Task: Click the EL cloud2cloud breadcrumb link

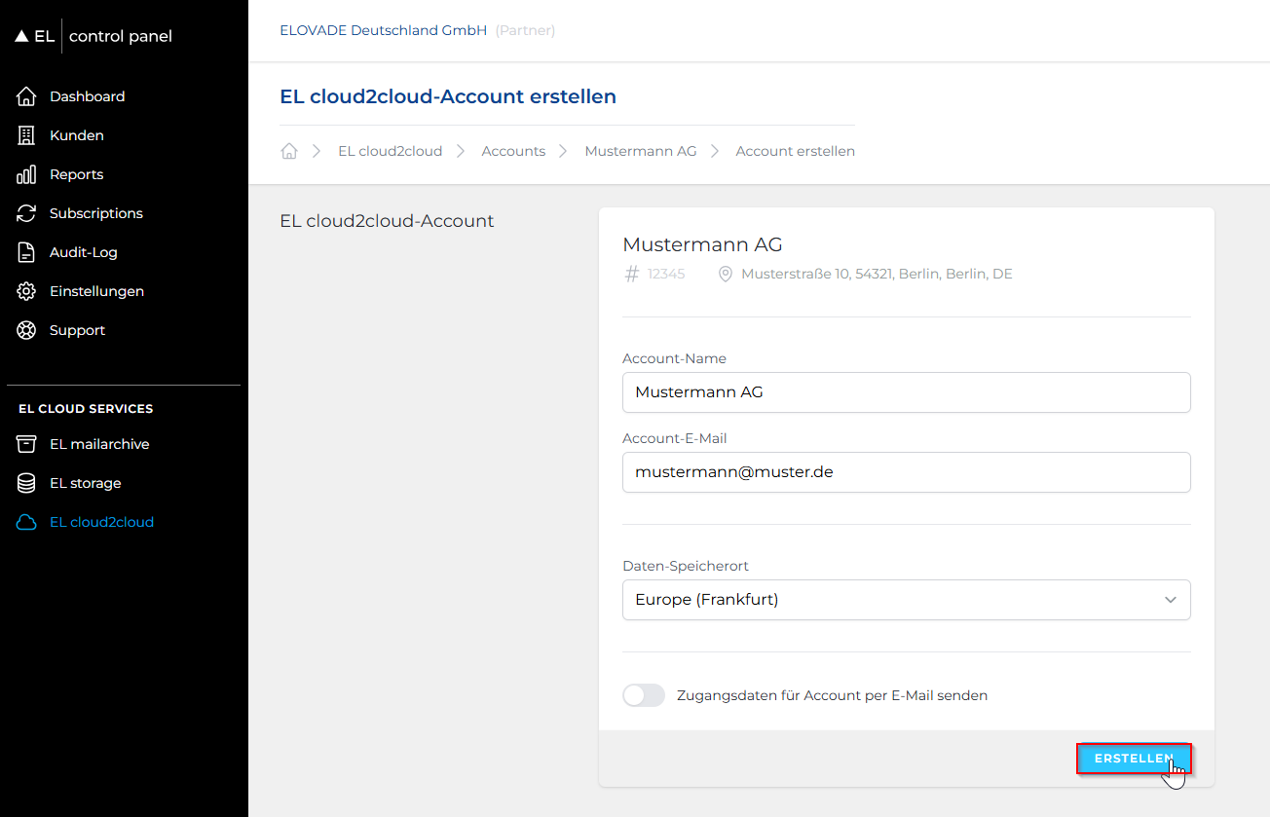Action: 390,151
